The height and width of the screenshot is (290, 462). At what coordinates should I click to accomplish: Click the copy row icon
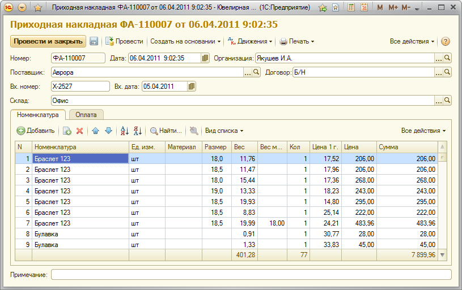tap(67, 131)
